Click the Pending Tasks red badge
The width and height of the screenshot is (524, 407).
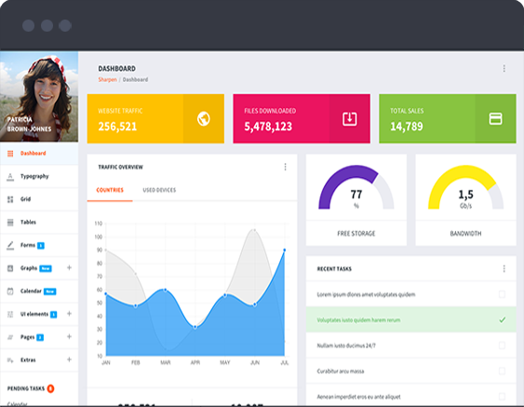click(x=50, y=388)
